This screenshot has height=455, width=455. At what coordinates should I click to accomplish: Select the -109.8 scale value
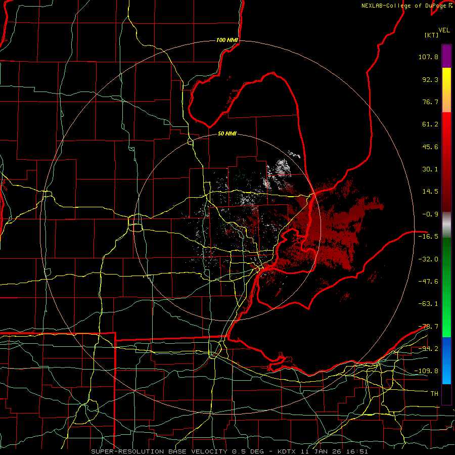[x=426, y=371]
